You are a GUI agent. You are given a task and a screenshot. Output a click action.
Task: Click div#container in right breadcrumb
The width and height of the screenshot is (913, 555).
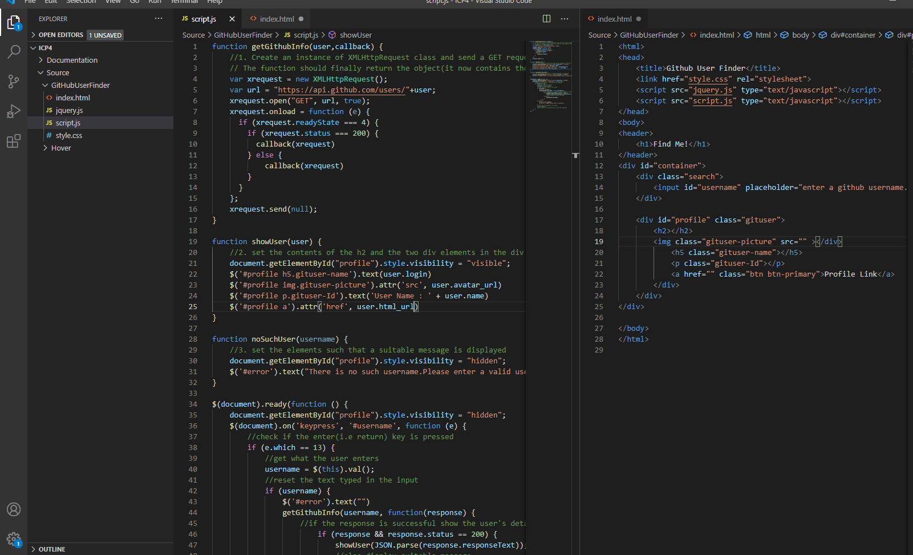[853, 35]
